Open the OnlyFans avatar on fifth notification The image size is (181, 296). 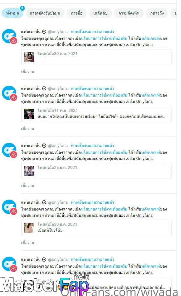(x=9, y=264)
